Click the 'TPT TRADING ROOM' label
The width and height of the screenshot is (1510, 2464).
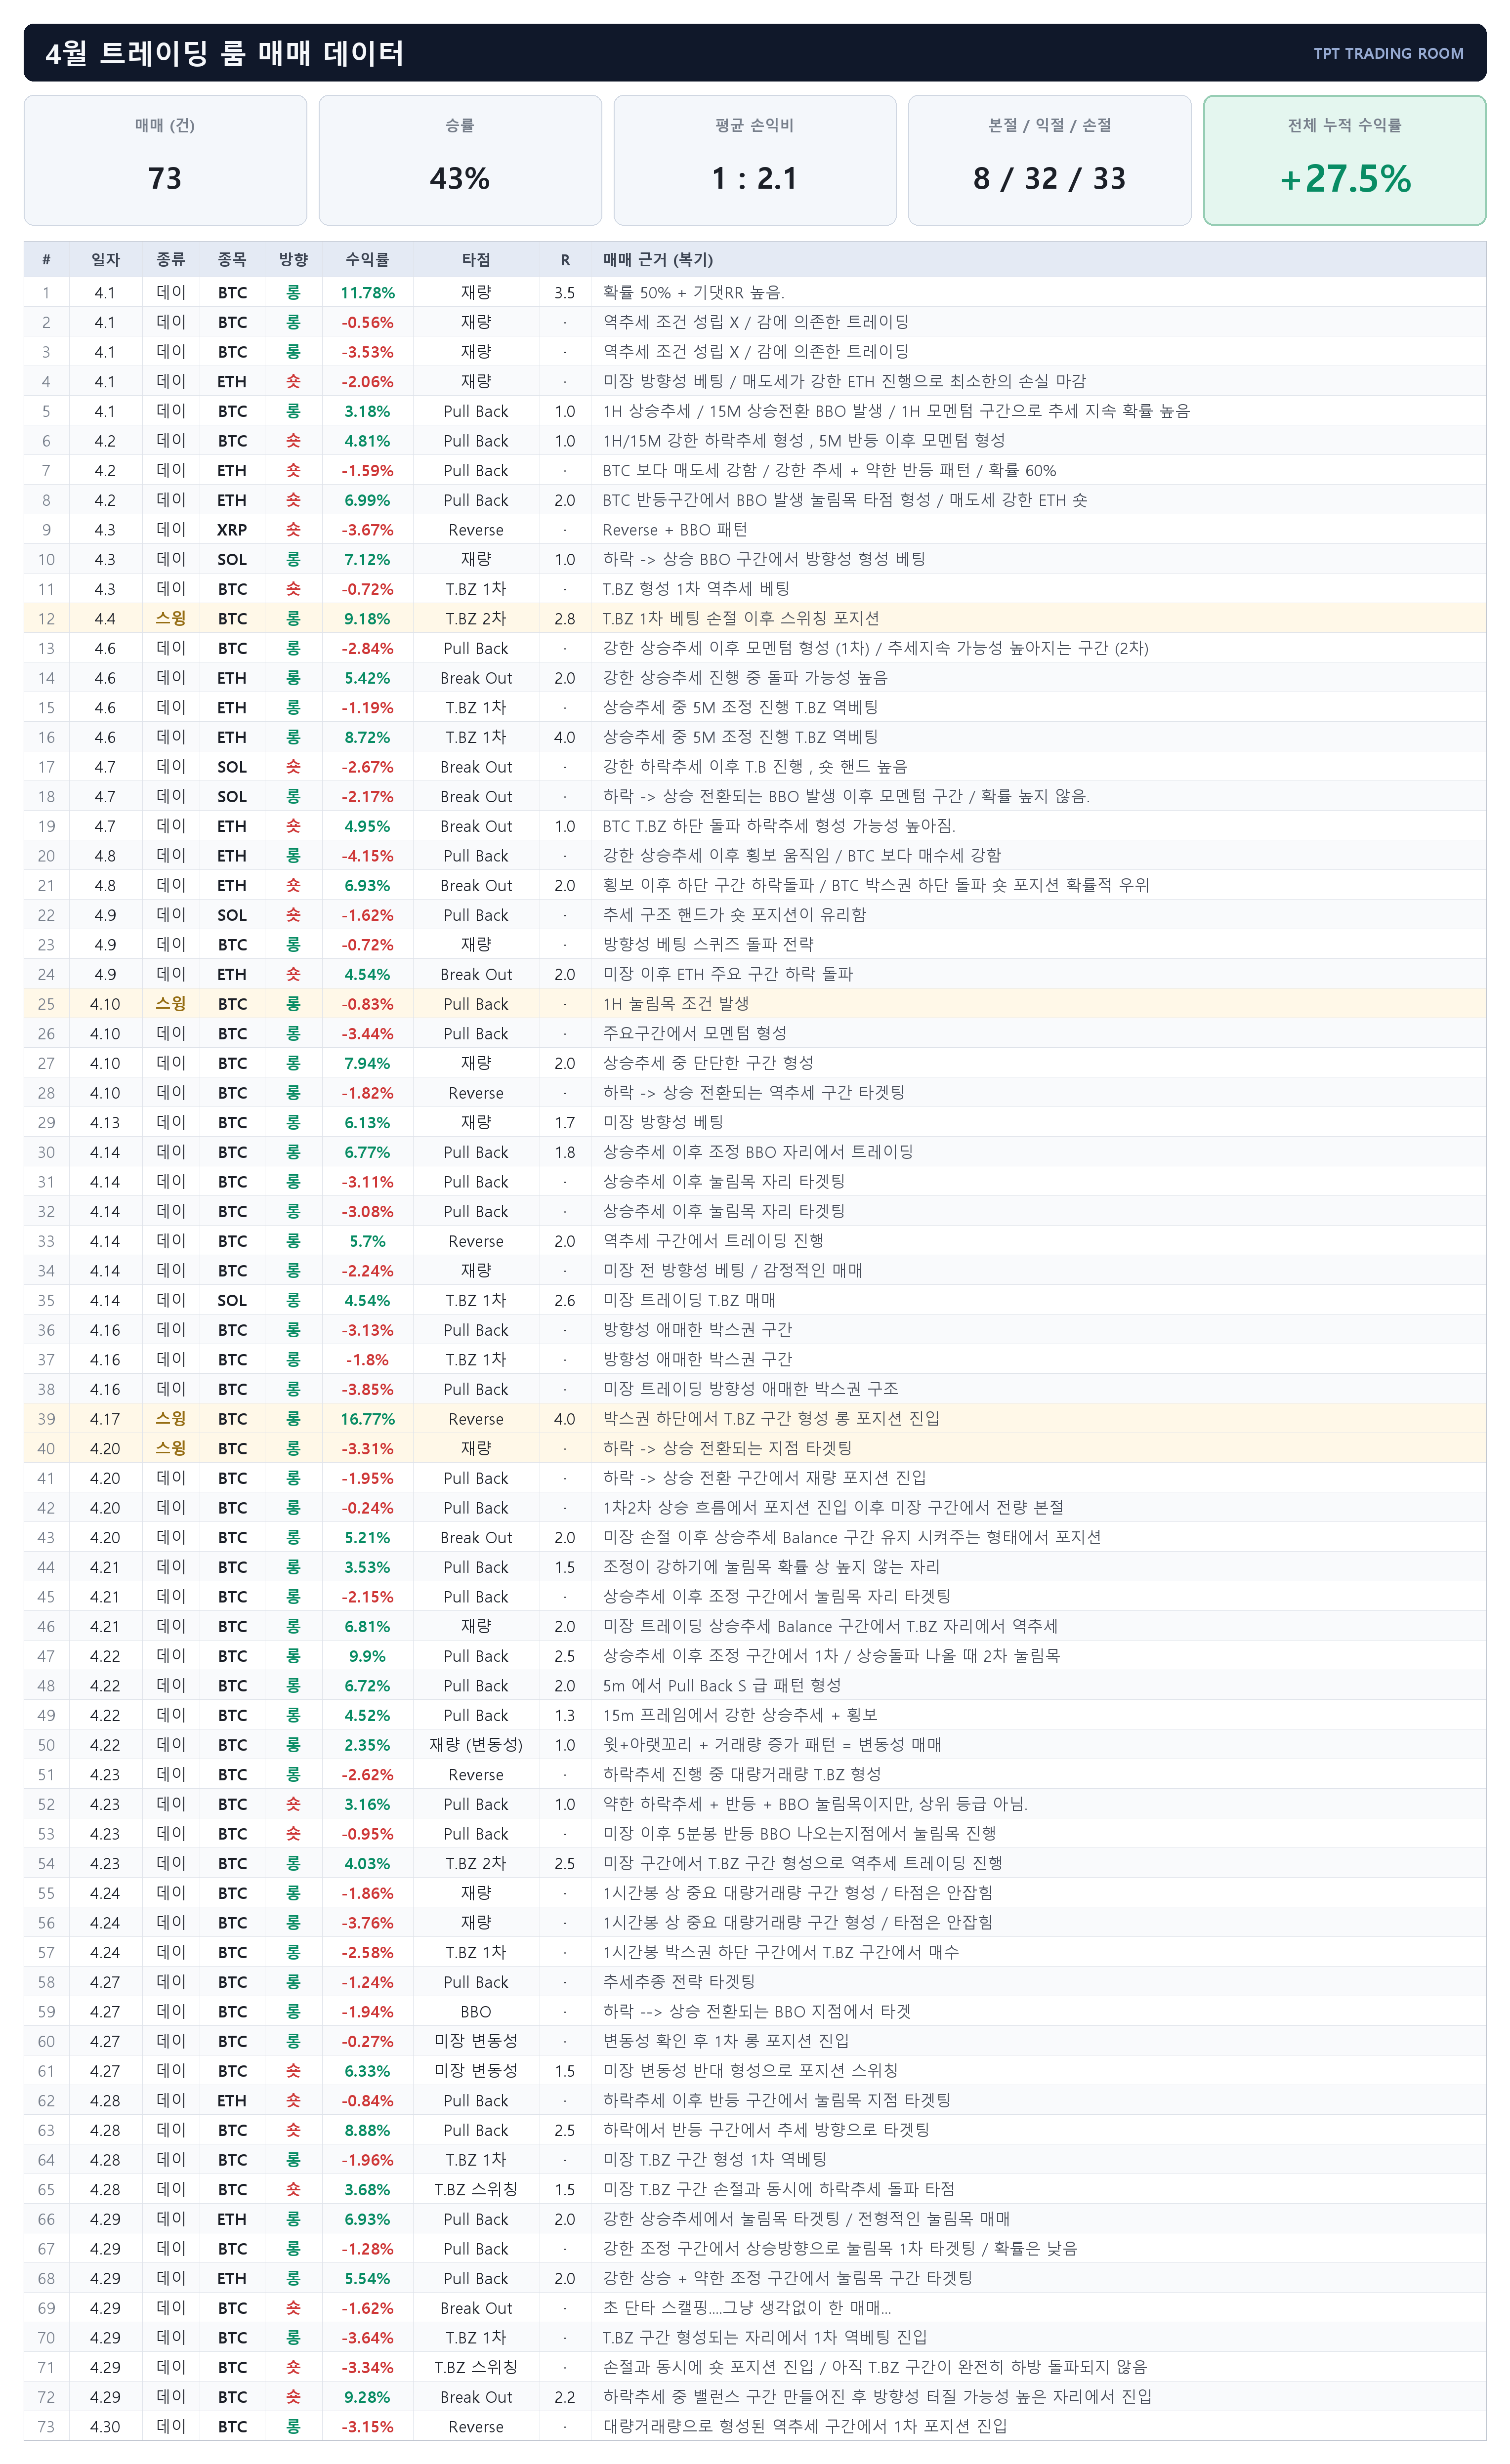tap(1388, 54)
